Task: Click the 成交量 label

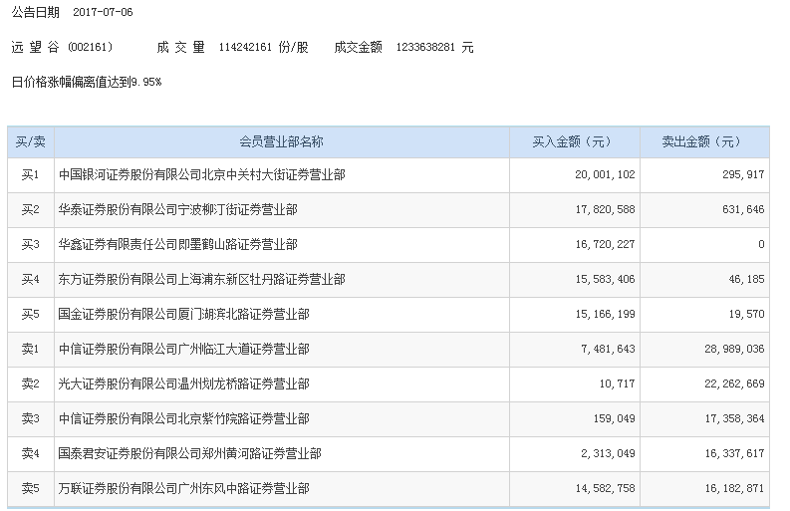Action: pyautogui.click(x=181, y=48)
